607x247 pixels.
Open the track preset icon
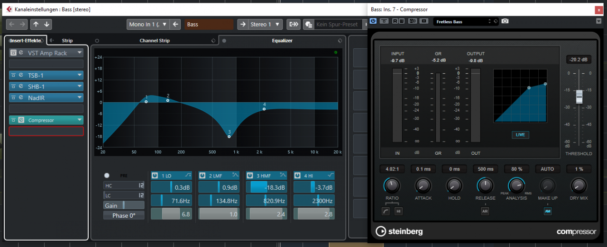click(309, 24)
